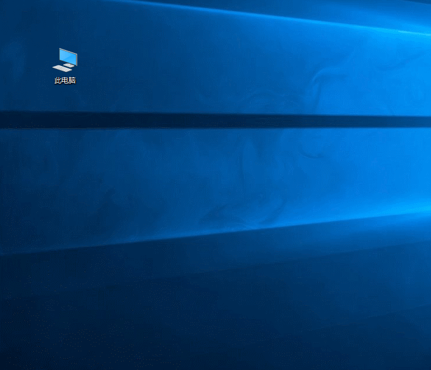Click the 此电脑 label text
The height and width of the screenshot is (370, 431).
click(x=65, y=81)
